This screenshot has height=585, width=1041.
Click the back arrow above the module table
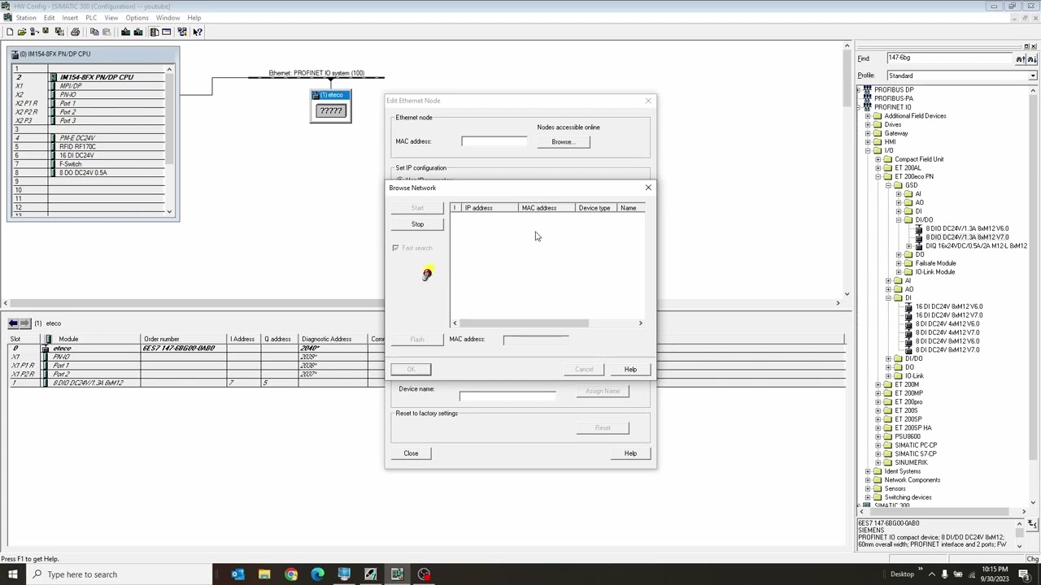click(x=13, y=323)
